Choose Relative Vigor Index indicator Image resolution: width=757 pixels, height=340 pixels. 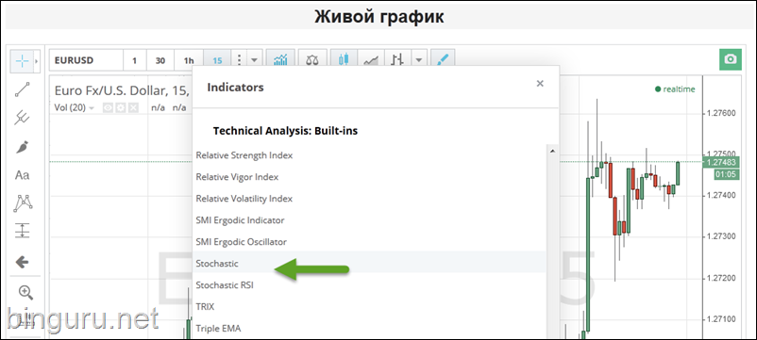point(369,177)
